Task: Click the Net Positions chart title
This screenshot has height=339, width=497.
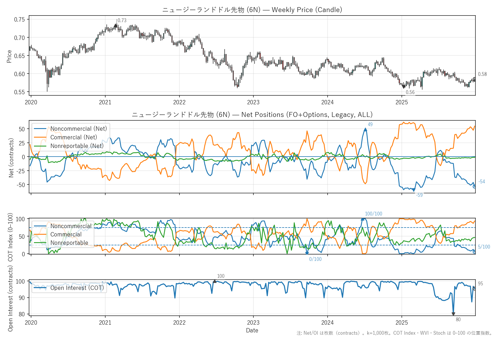Action: tap(252, 115)
